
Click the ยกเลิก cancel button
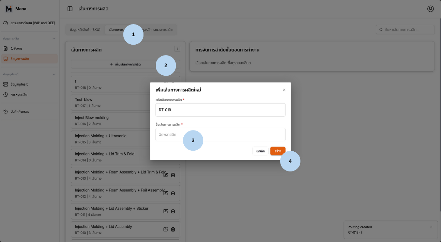260,151
